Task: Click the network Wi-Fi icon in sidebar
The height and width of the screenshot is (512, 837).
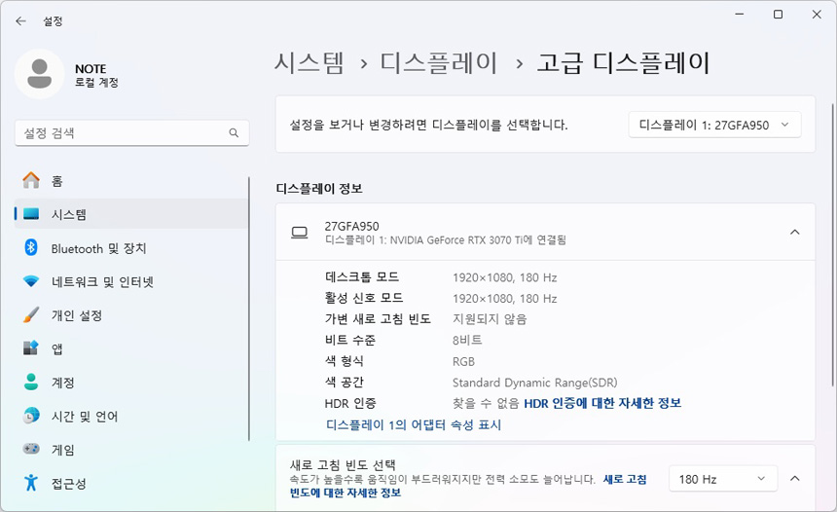Action: click(x=31, y=282)
